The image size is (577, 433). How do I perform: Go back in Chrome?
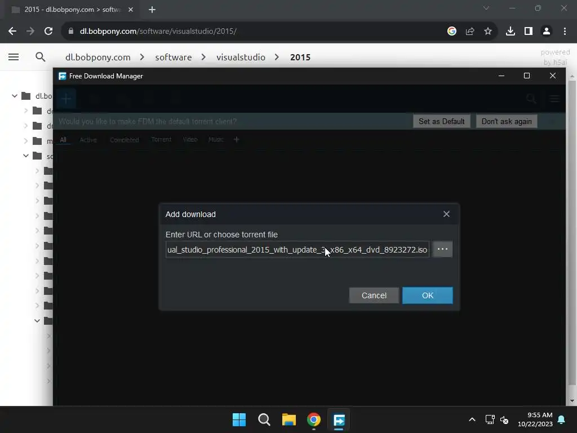point(12,31)
